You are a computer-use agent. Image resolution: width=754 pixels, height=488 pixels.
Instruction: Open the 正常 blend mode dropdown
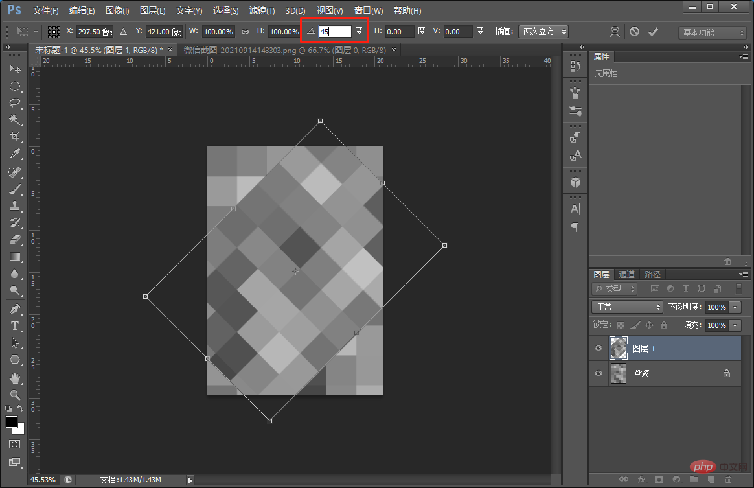tap(628, 307)
